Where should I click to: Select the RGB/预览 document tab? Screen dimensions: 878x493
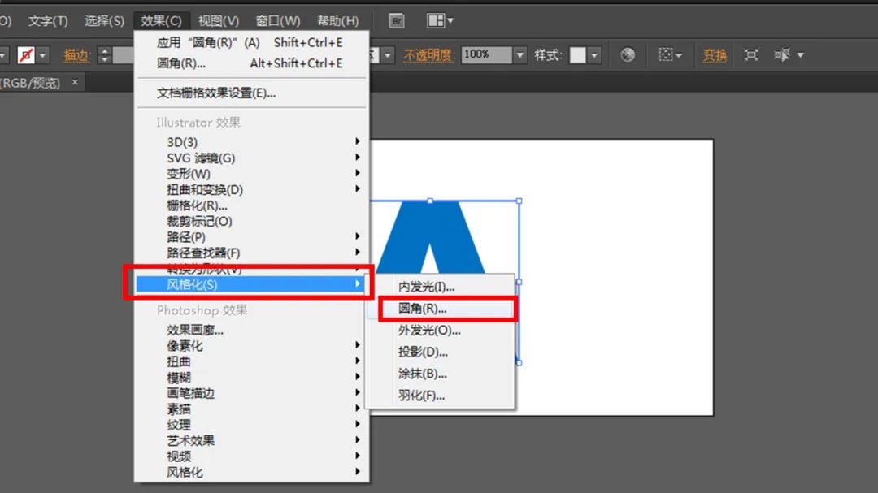[31, 83]
